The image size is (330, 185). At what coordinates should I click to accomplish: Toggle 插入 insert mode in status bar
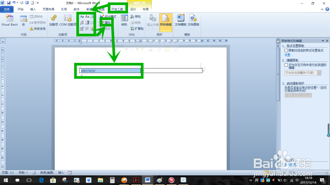(61, 172)
